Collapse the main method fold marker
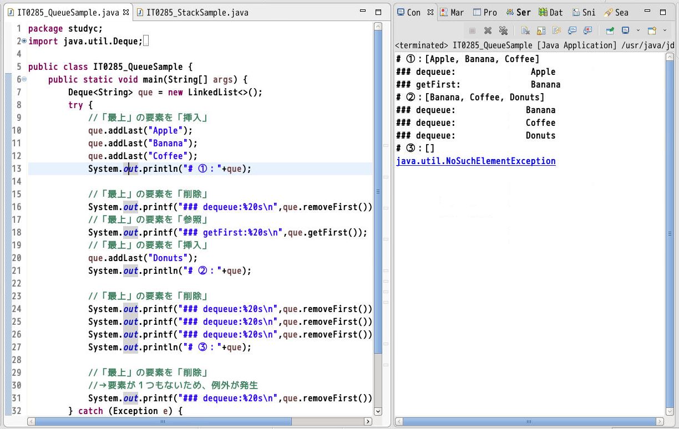This screenshot has height=429, width=679. [23, 79]
